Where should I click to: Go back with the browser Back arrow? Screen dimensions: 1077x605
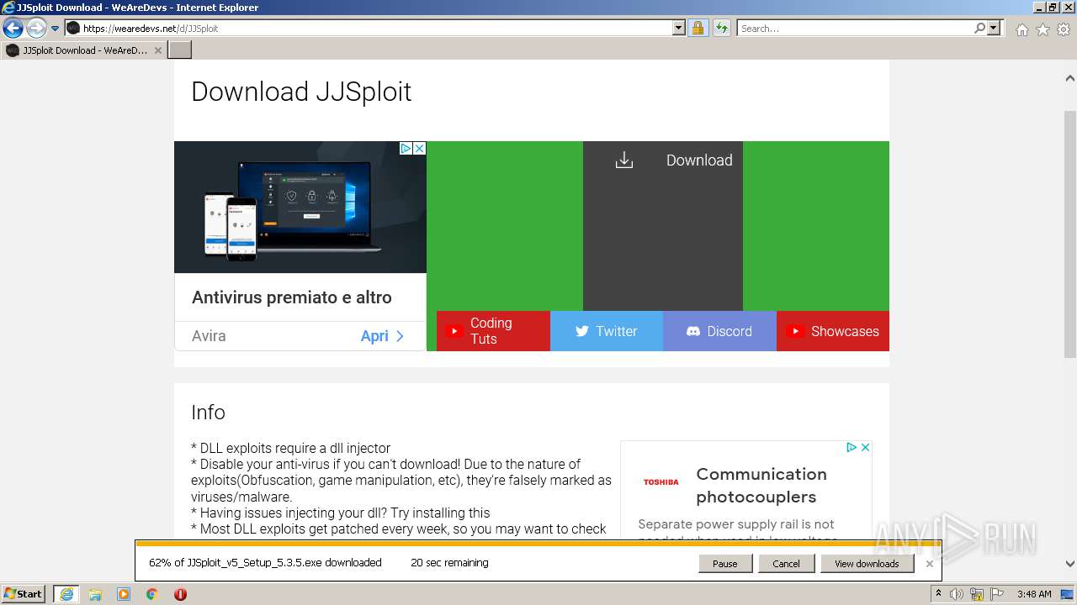click(x=13, y=29)
